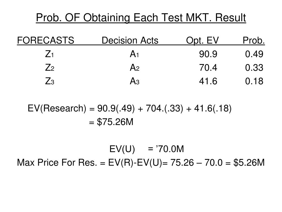Image resolution: width=282 pixels, height=212 pixels.
Task: Select the Z1 forecast entry
Action: point(50,54)
